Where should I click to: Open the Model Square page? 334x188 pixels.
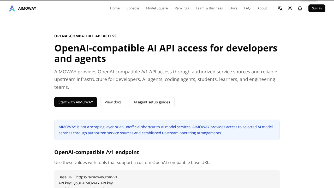[157, 8]
